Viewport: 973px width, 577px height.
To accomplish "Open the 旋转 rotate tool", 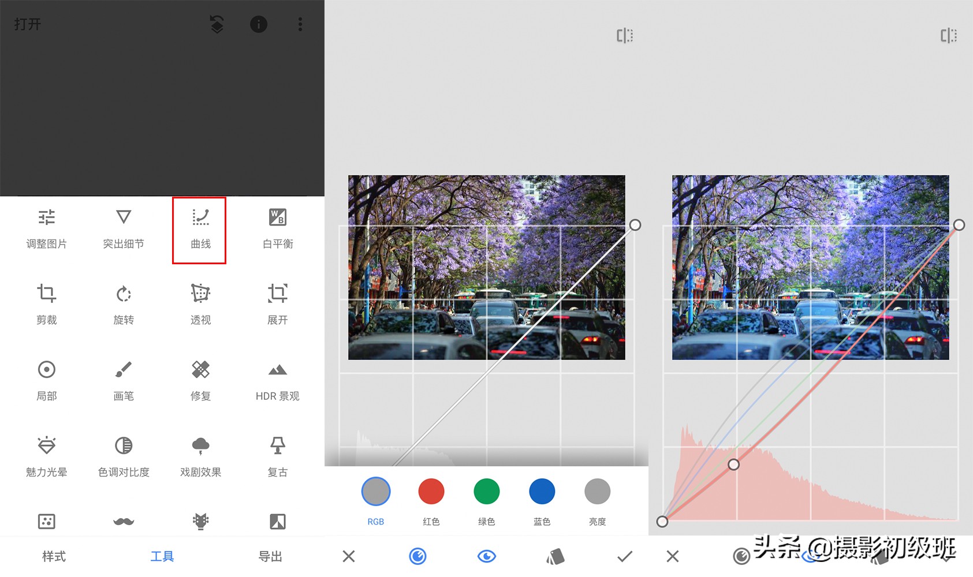I will (124, 305).
